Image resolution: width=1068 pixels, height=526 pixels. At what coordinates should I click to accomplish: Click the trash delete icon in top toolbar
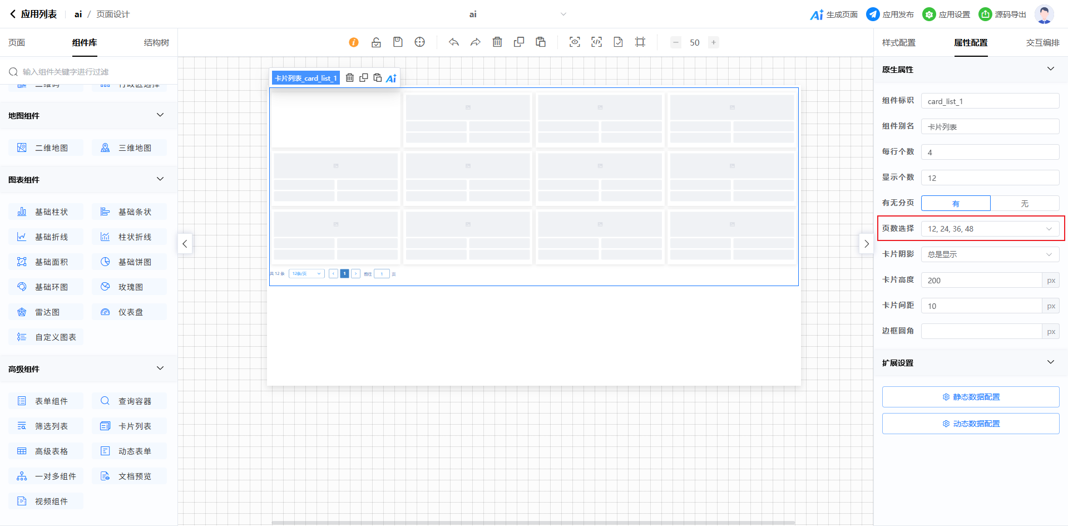point(497,42)
